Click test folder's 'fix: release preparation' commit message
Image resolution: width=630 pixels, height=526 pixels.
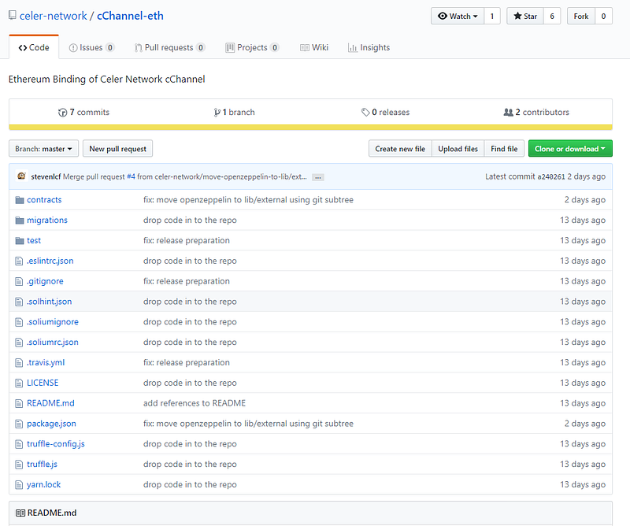tap(187, 240)
